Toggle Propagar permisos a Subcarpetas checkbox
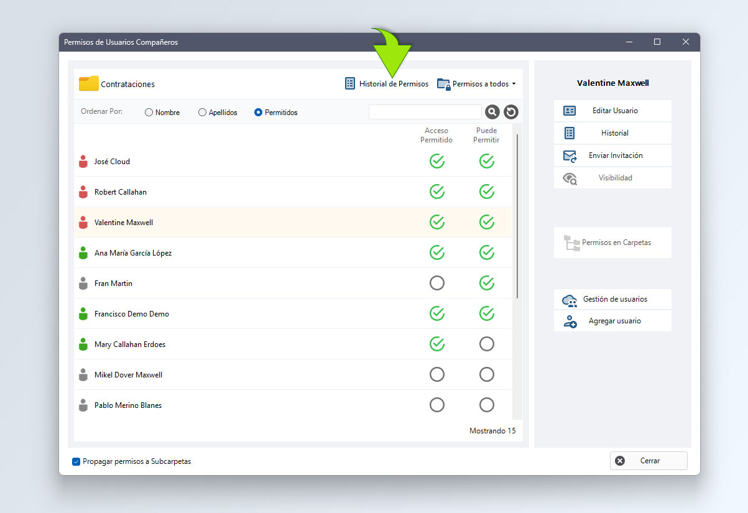Screen dimensions: 748x513 coord(76,461)
